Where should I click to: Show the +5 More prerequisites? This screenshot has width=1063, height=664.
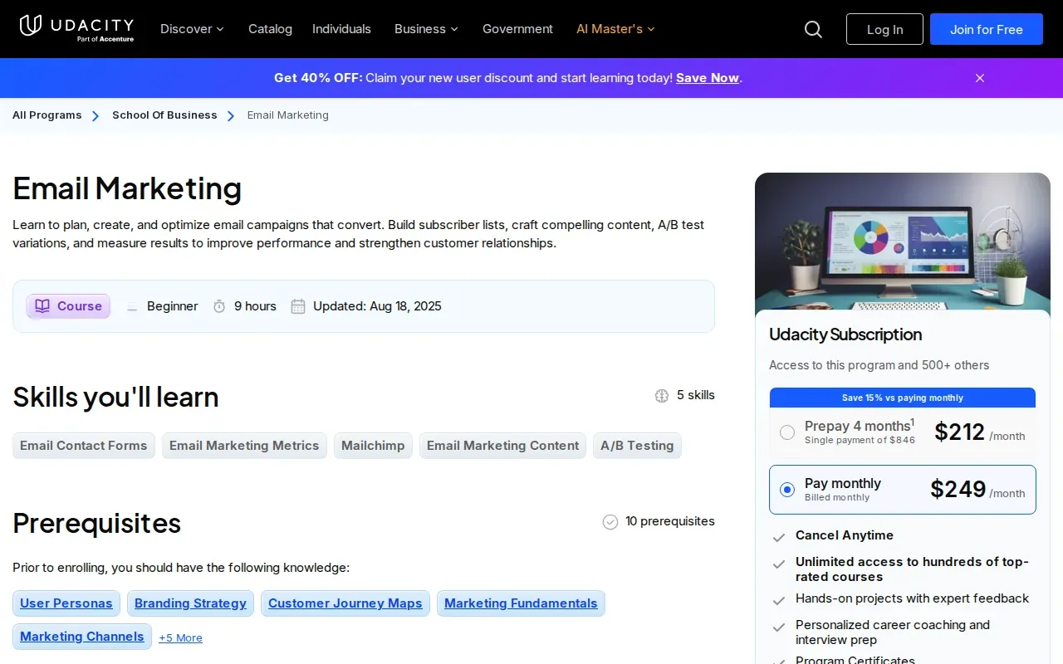(180, 637)
